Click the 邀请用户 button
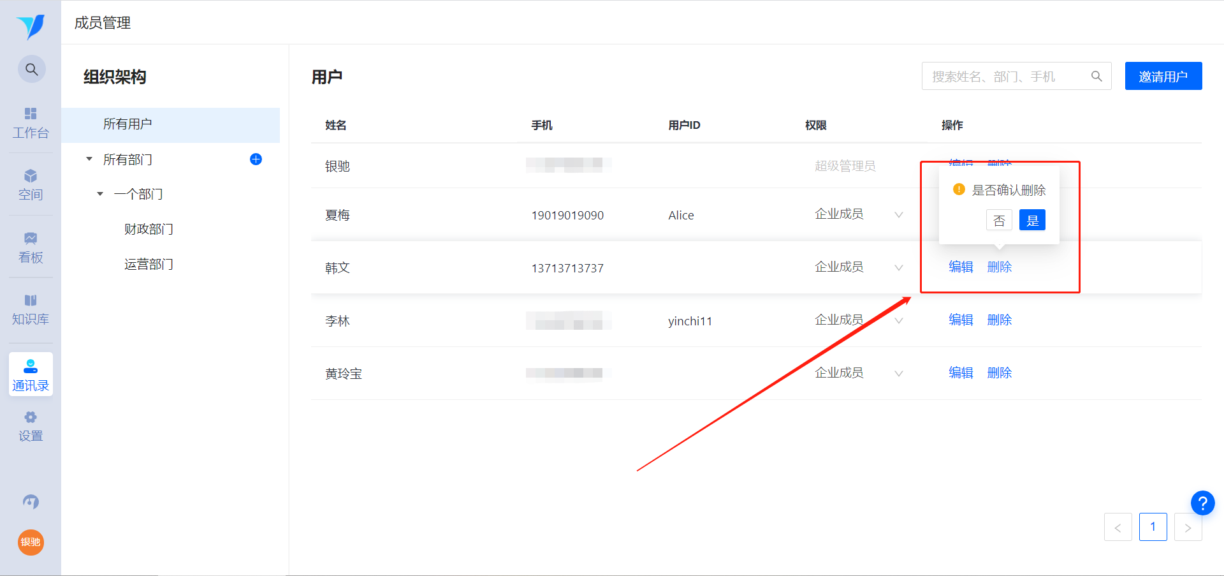Screen dimensions: 1224x576 tap(1163, 76)
